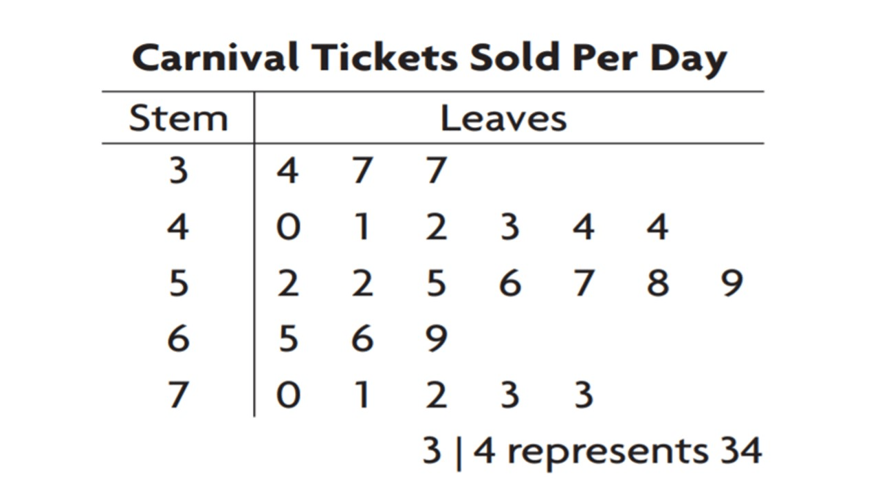Select the "Stem" column header
This screenshot has height=495, width=880.
tap(178, 118)
